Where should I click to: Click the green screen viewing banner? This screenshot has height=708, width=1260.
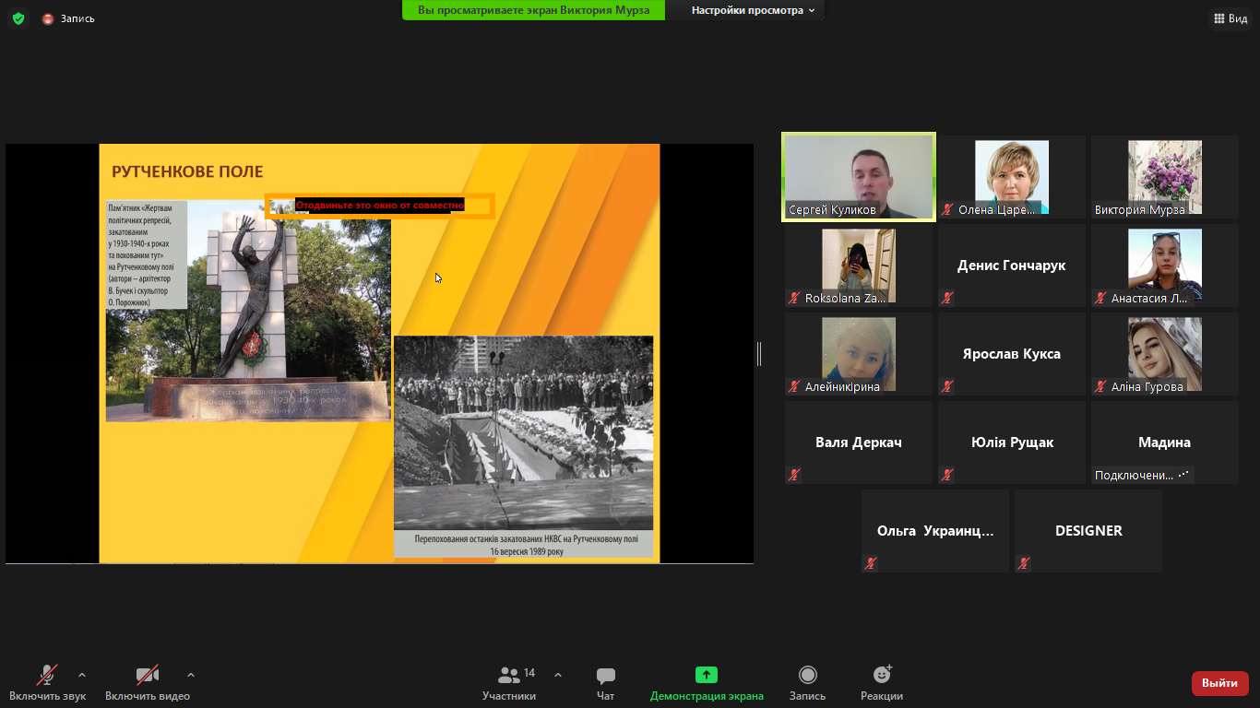[x=532, y=10]
